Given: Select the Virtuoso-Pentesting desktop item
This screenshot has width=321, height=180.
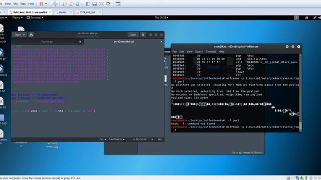Looking at the screenshot, I should [x=52, y=145].
